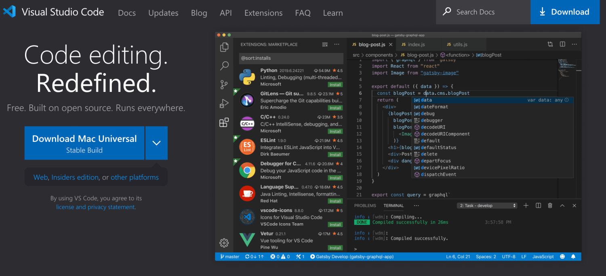Screen dimensions: 606x276
Task: Switch to the TERMINAL panel tab
Action: pyautogui.click(x=393, y=205)
